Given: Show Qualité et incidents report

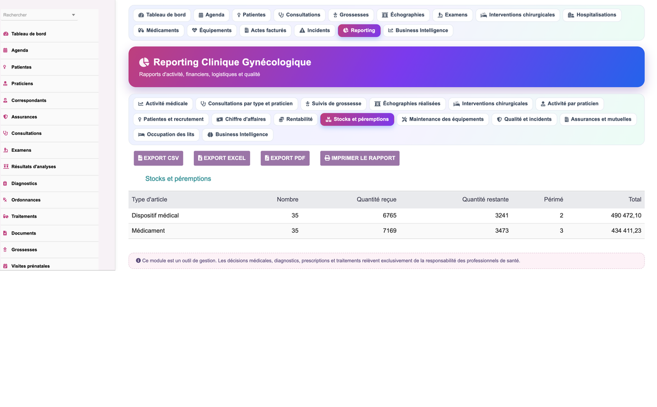Looking at the screenshot, I should [525, 119].
